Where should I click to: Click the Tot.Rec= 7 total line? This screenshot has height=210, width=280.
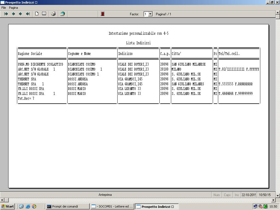click(x=26, y=98)
